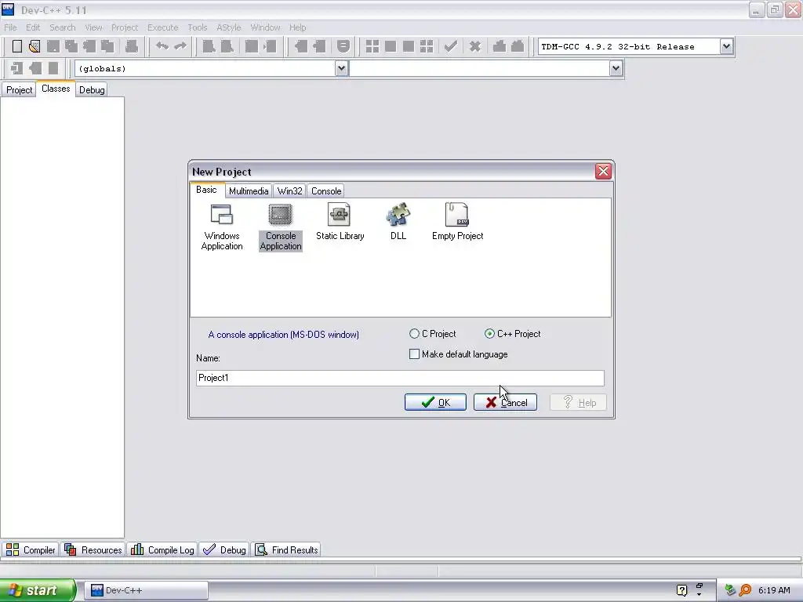Screen dimensions: 803x602
Task: Click the Delete profiling information toolbar icon
Action: 518,46
